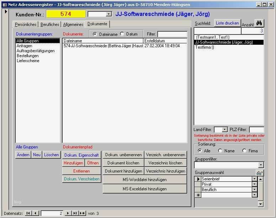This screenshot has width=276, height=218.
Task: Click record selector arrow beside Serienbrief row
Action: (x=198, y=179)
